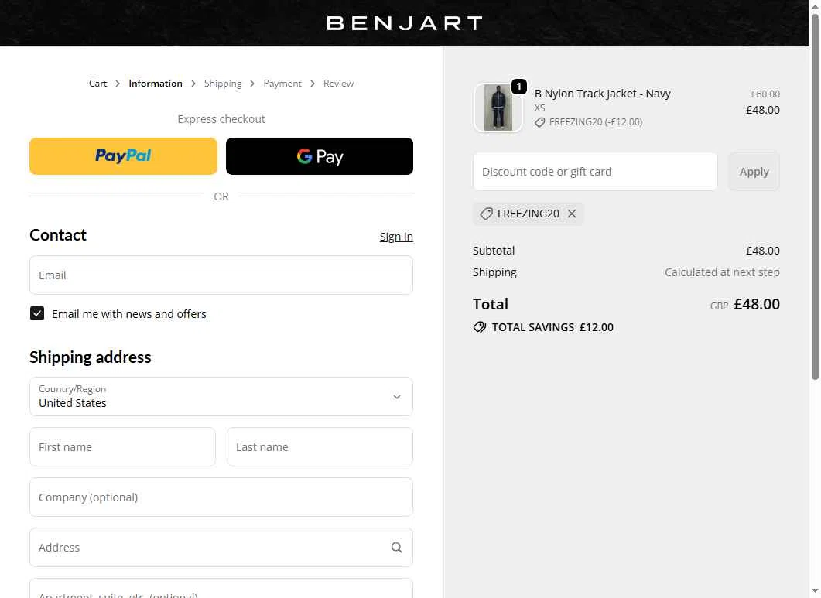Viewport: 821px width, 598px height.
Task: Focus the Last name field
Action: 320,446
